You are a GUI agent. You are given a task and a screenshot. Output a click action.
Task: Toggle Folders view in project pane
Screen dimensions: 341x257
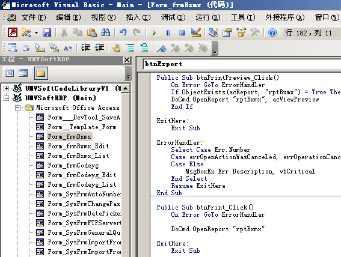pos(41,73)
